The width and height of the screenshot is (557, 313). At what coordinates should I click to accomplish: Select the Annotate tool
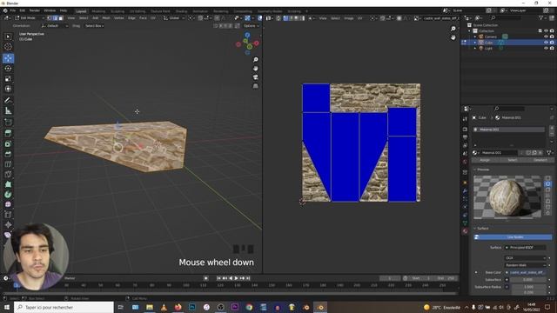pyautogui.click(x=8, y=101)
